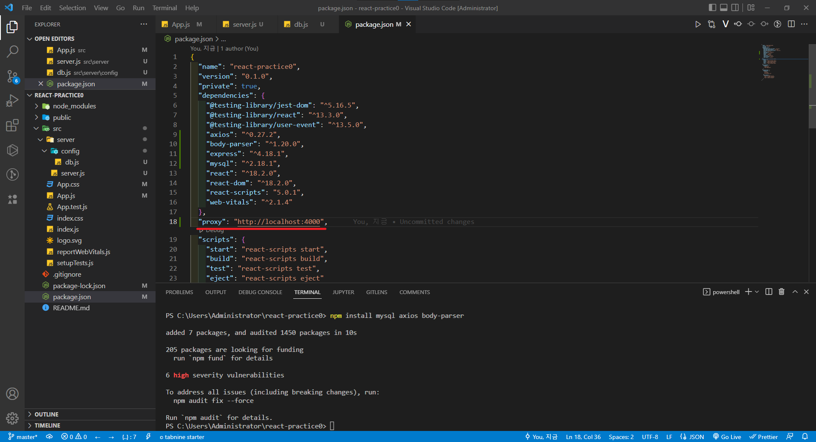Click the terminal prompt input line
816x442 pixels.
tap(332, 426)
